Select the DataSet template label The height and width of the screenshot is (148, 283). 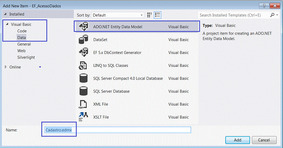pos(100,40)
